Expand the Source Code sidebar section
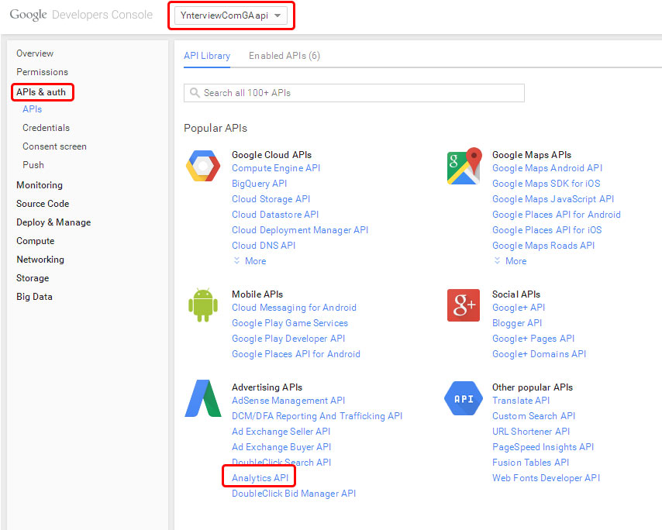Image resolution: width=662 pixels, height=530 pixels. tap(43, 203)
